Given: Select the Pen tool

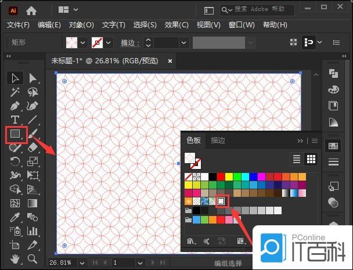Looking at the screenshot, I should [x=15, y=106].
